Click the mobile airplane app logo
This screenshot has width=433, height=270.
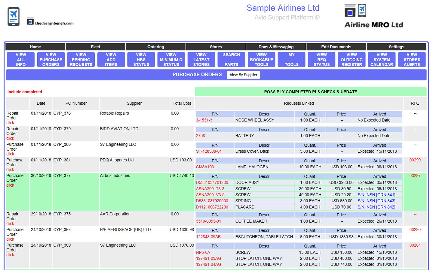[x=14, y=16]
